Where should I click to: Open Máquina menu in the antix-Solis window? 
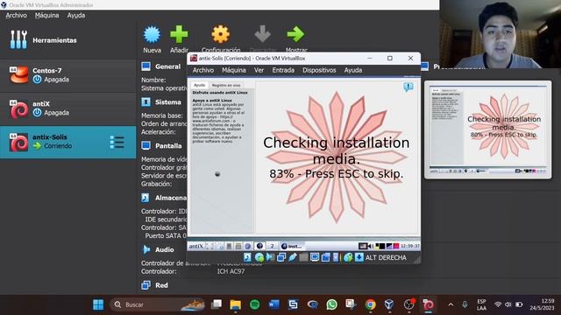(x=234, y=70)
